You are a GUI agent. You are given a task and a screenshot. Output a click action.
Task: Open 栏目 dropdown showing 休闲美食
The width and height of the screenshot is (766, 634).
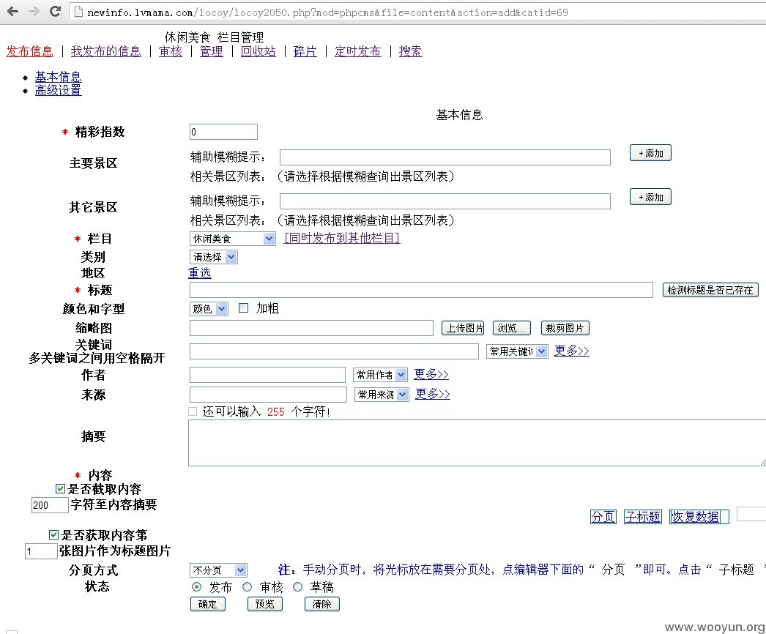coord(233,239)
